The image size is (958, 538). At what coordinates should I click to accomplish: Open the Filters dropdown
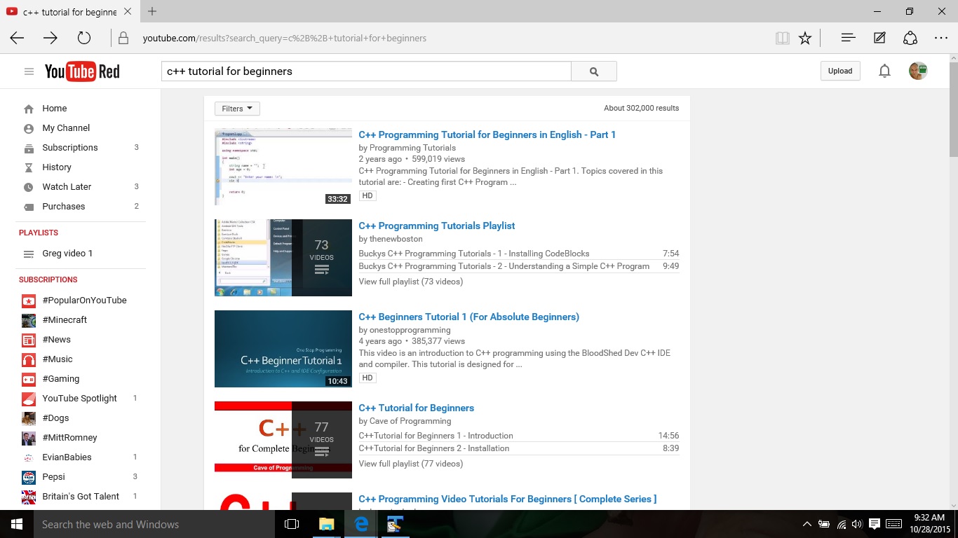237,109
